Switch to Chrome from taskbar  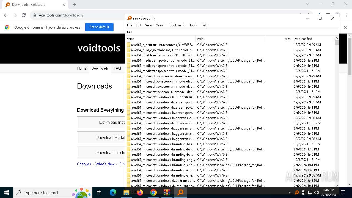coord(153,193)
